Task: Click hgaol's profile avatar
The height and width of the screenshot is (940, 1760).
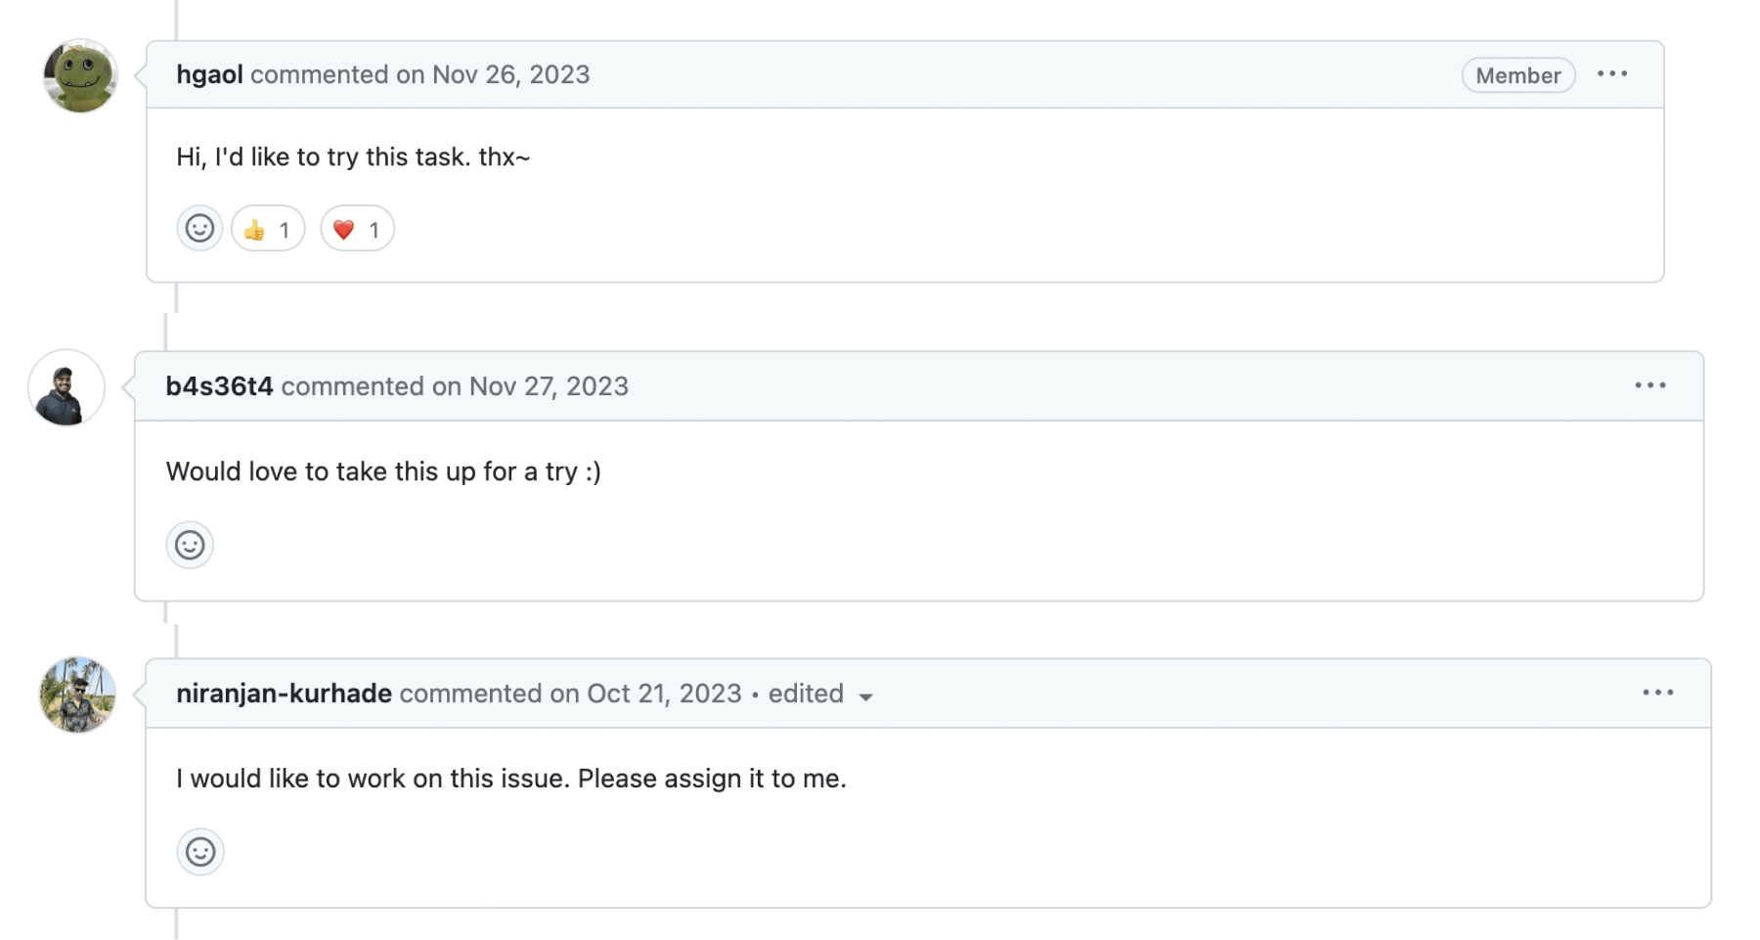Action: 80,74
